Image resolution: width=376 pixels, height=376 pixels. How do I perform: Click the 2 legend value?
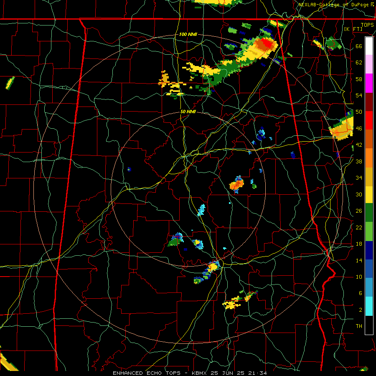(360, 310)
